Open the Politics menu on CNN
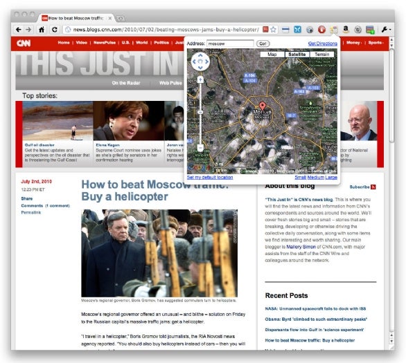Image resolution: width=406 pixels, height=363 pixels. pyautogui.click(x=161, y=43)
